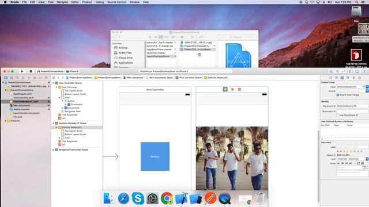Click the Run (play) button in Xcode

pyautogui.click(x=22, y=71)
